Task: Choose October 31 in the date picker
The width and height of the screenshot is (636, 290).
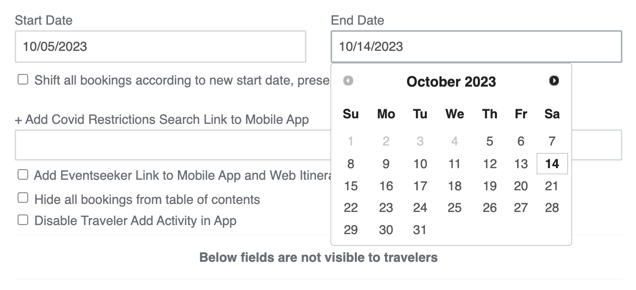Action: (420, 230)
